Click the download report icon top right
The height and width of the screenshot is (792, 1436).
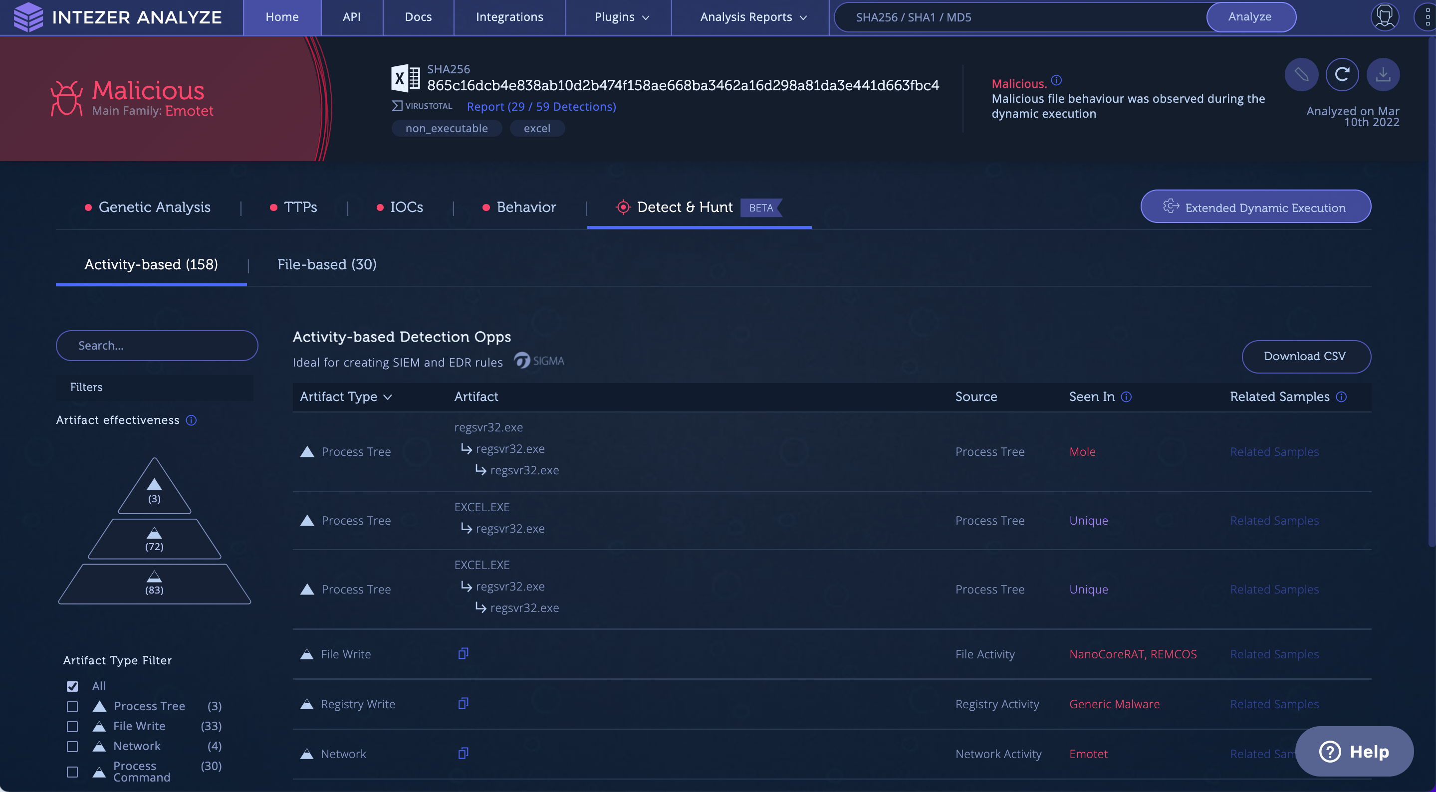click(x=1383, y=74)
